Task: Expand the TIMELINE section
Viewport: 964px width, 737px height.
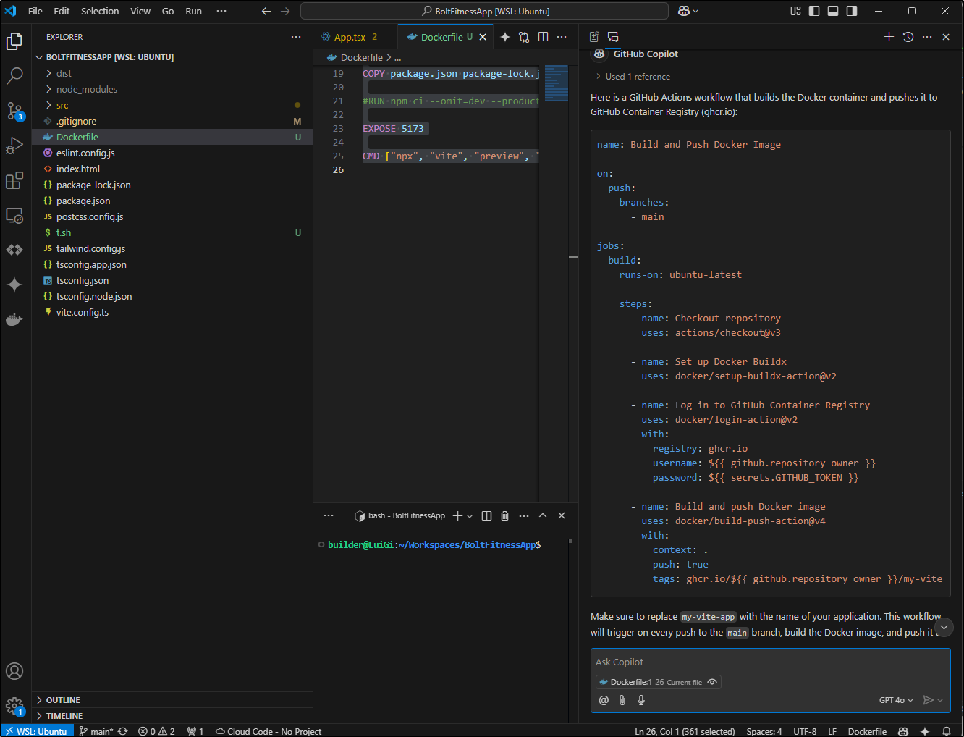Action: coord(172,716)
